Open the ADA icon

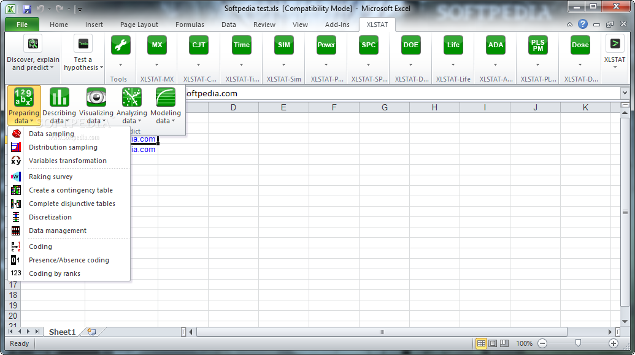[495, 45]
